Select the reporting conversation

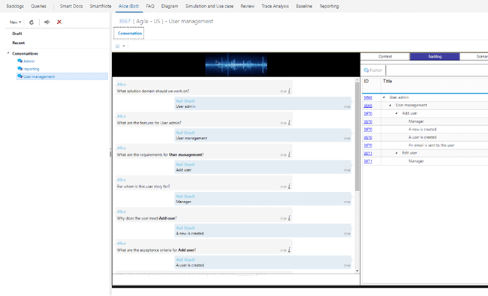point(32,69)
